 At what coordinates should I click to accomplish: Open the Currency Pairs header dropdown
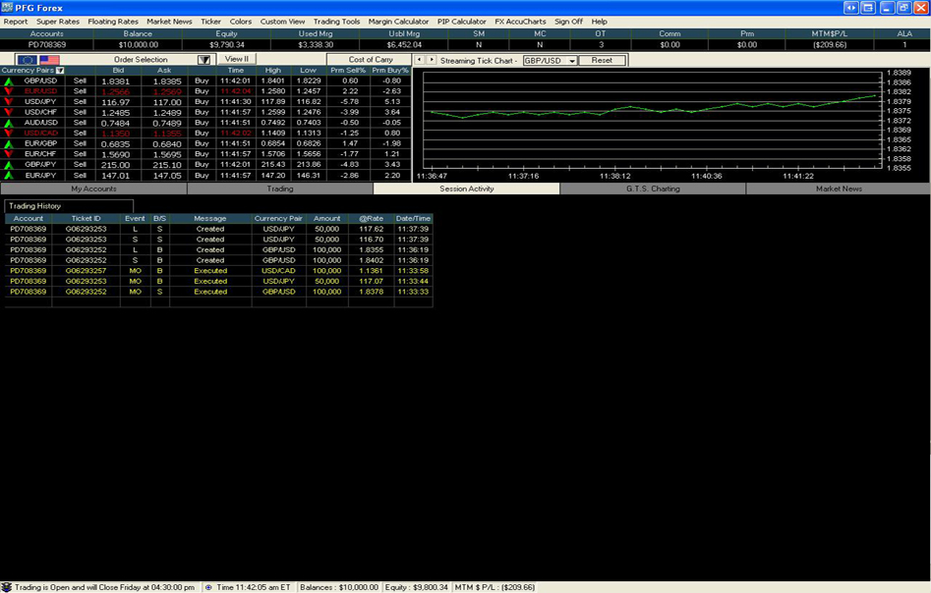click(x=60, y=71)
